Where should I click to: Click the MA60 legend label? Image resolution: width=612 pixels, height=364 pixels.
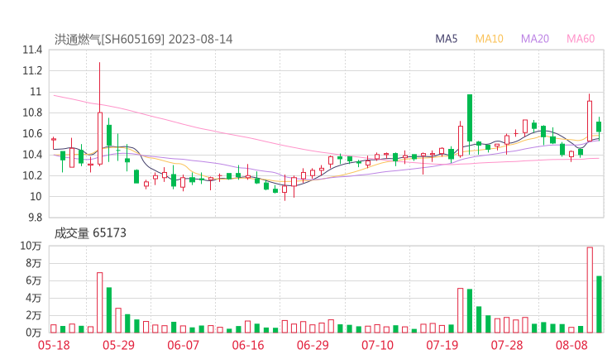[x=581, y=39]
